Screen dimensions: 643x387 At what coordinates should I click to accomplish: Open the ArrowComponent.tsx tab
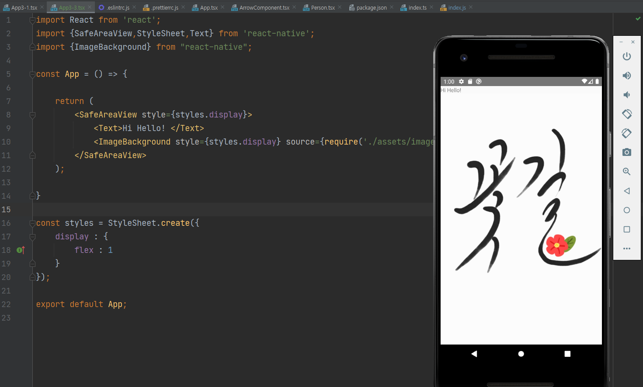[x=264, y=7]
